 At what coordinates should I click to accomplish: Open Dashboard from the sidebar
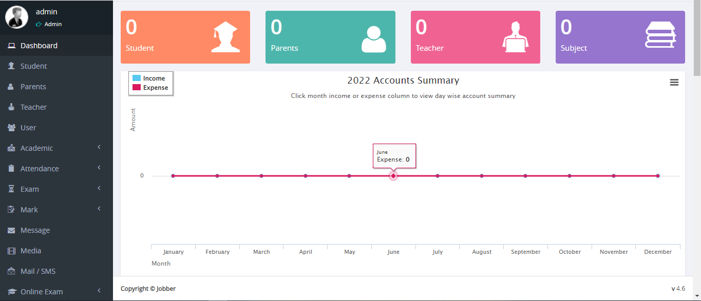pos(39,46)
